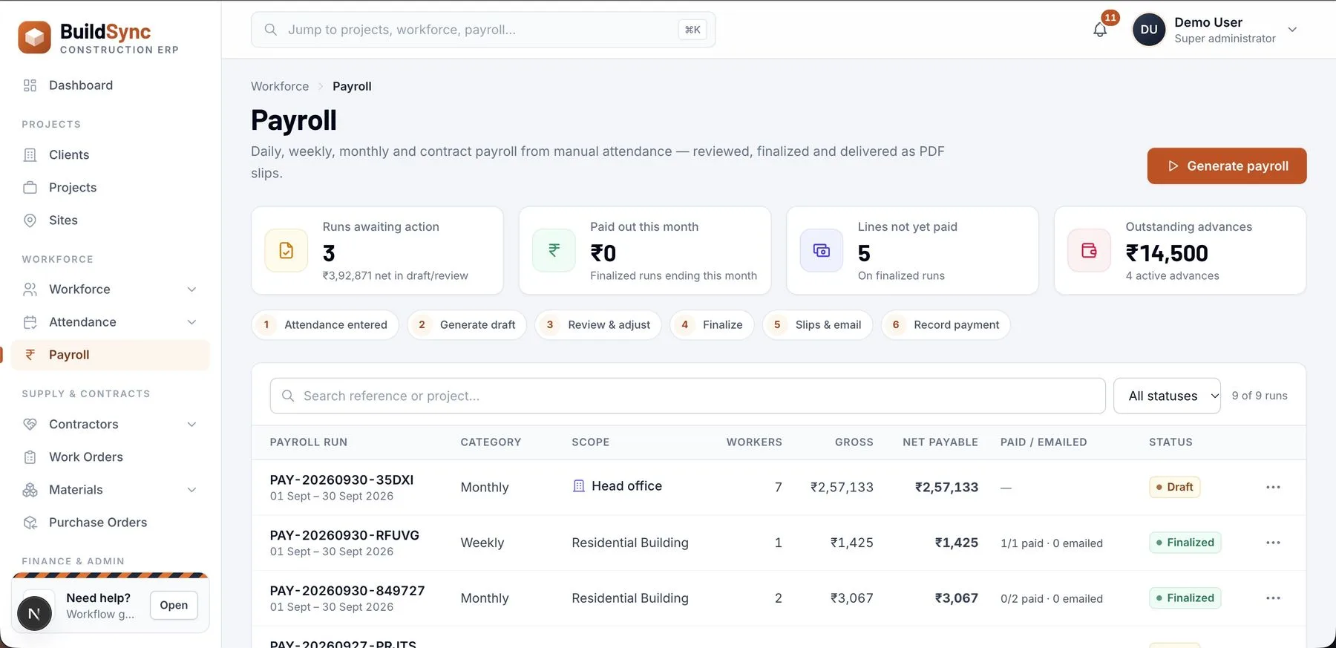Viewport: 1336px width, 648px height.
Task: Open the All statuses filter dropdown
Action: pyautogui.click(x=1167, y=396)
